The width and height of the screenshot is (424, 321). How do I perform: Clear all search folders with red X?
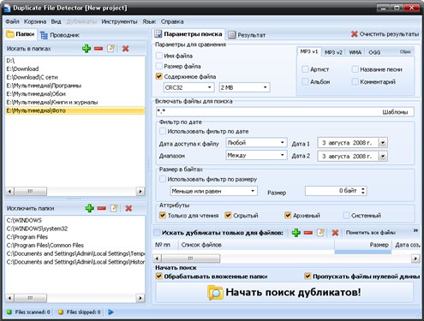coord(125,49)
